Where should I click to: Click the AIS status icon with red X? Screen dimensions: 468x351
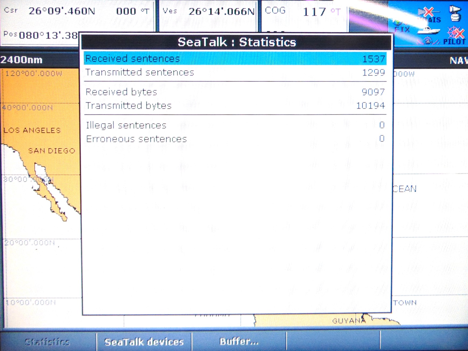[x=430, y=15]
